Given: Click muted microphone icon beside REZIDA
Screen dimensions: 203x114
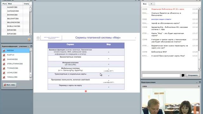Looking at the screenshot, I should (x=4, y=51).
